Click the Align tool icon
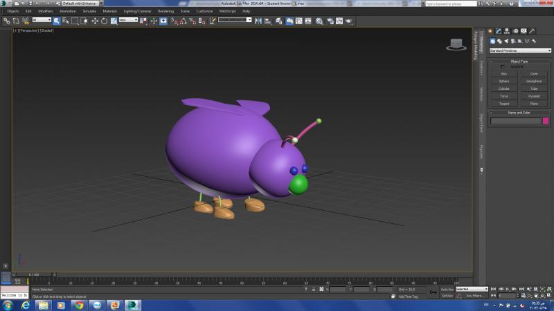Viewport: 554px width, 311px height. (268, 21)
